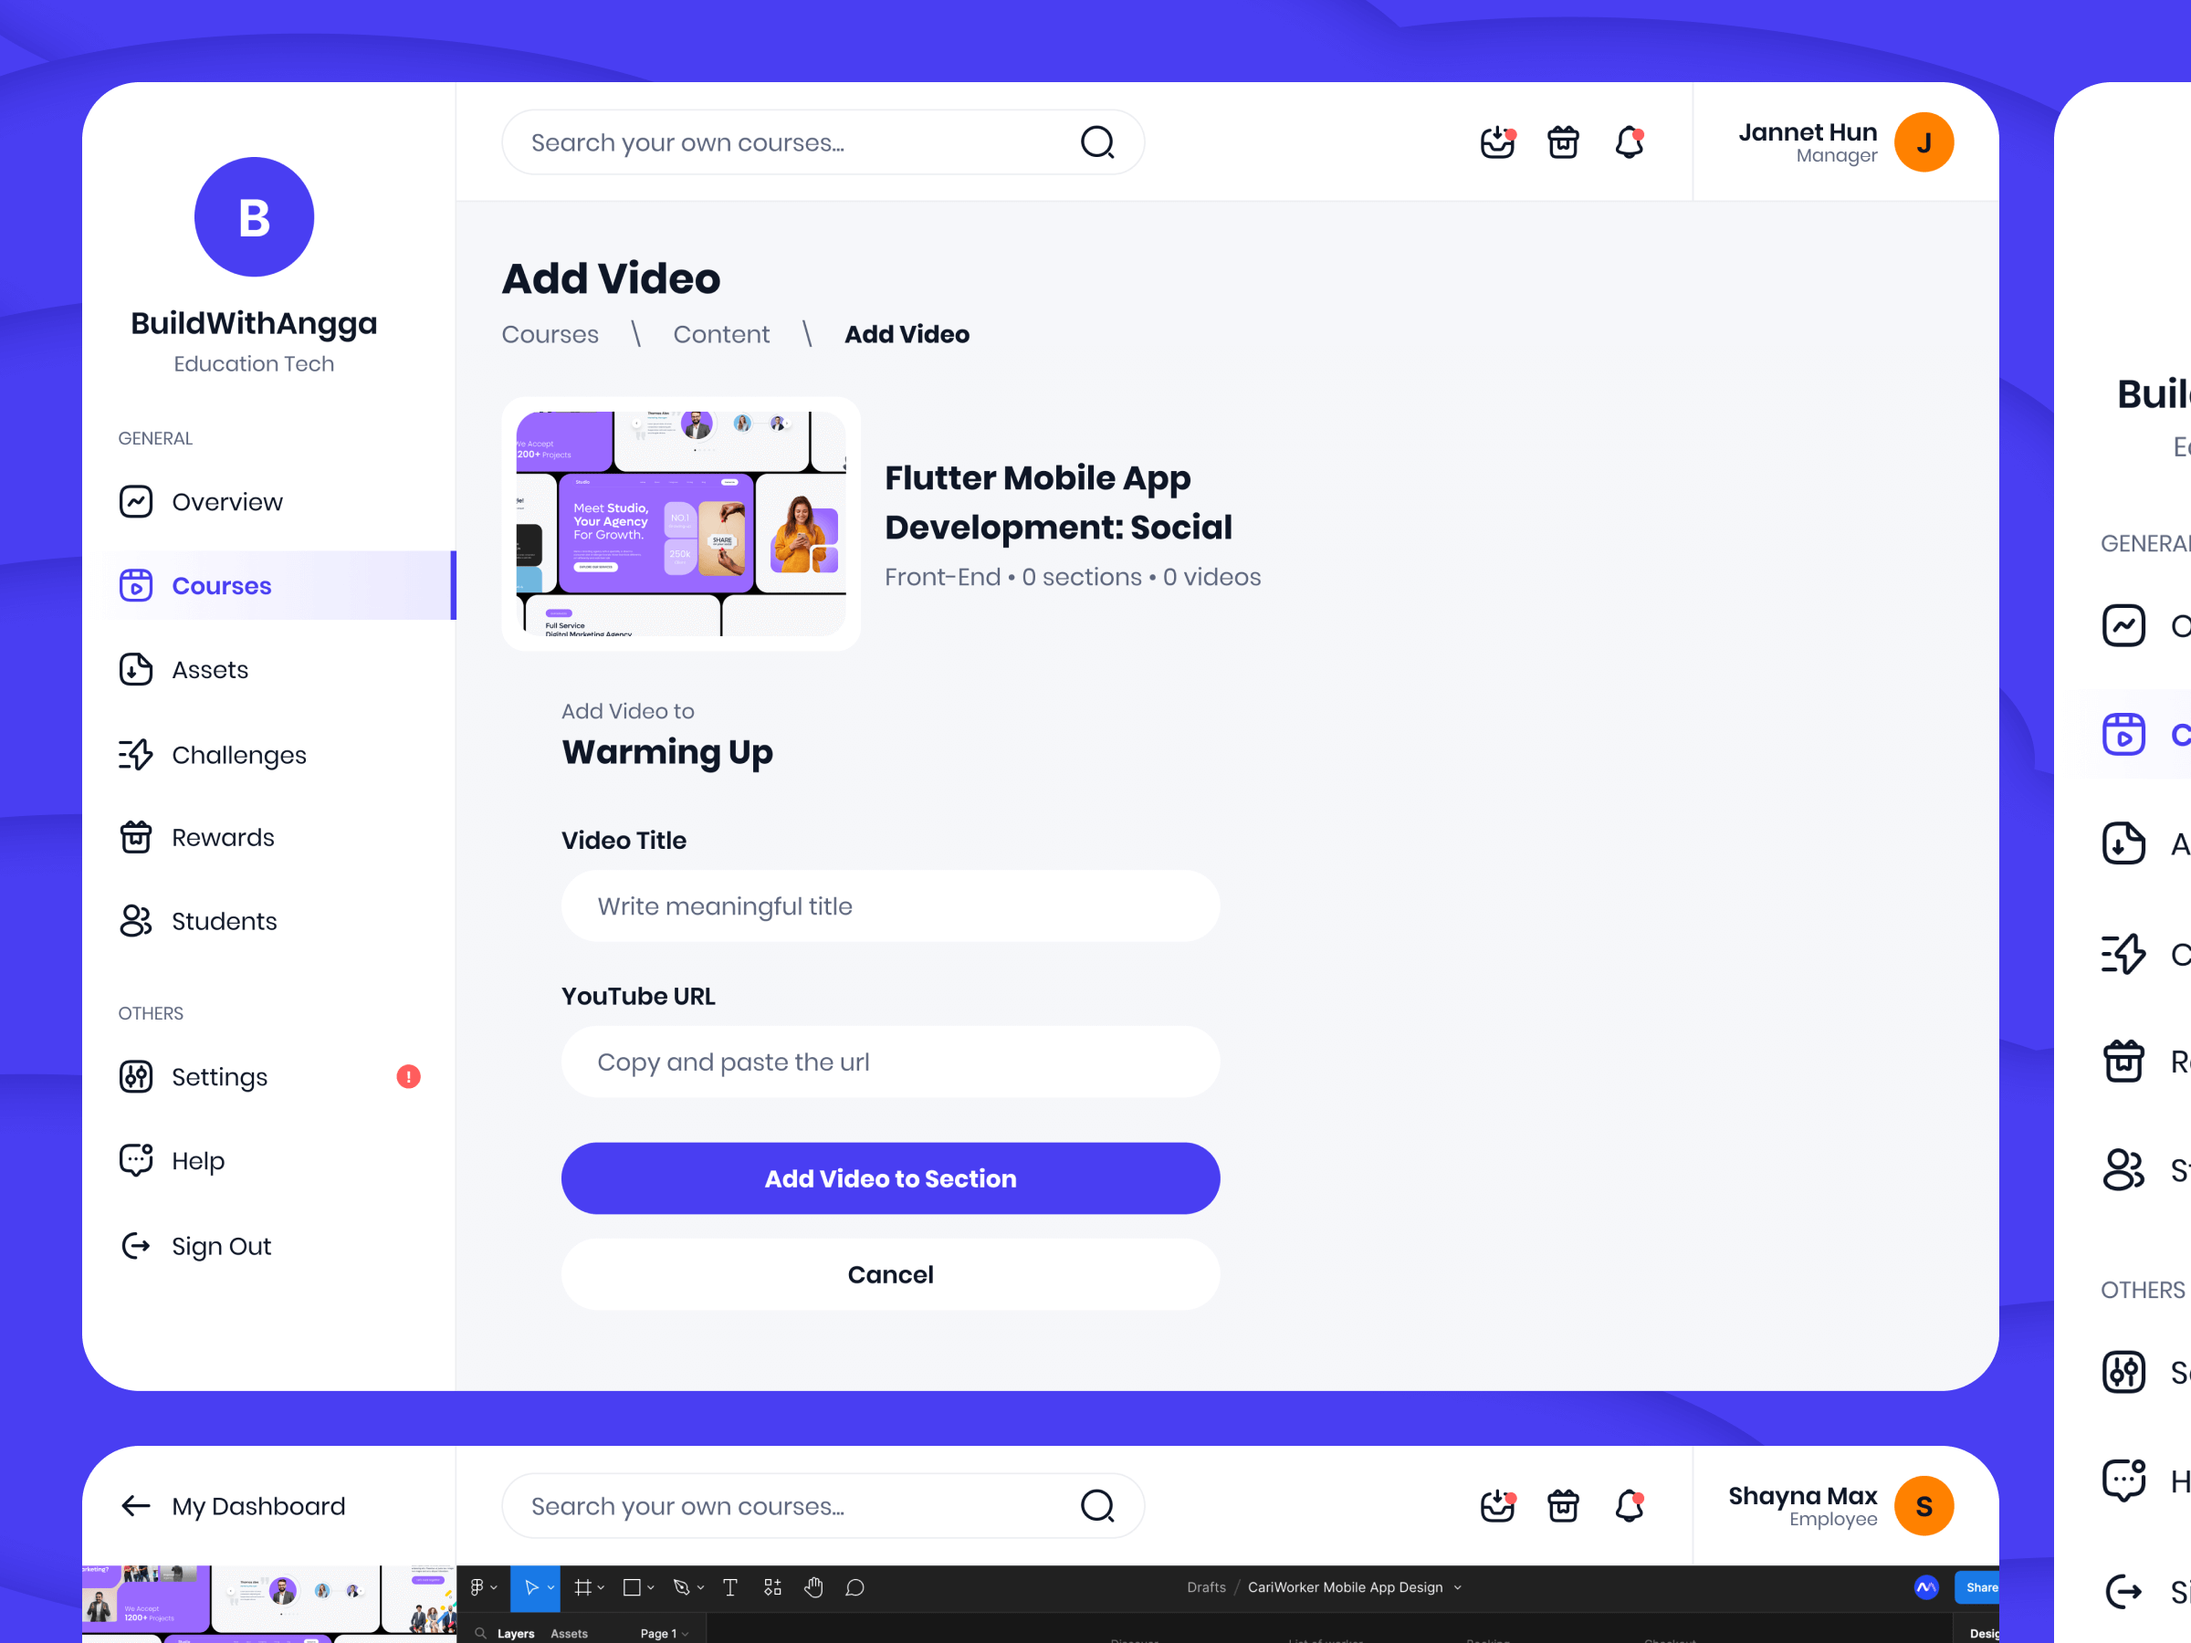Image resolution: width=2191 pixels, height=1643 pixels.
Task: Select the Figma Pen tool
Action: [x=681, y=1587]
